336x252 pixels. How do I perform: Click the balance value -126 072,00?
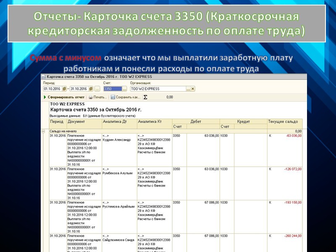(293, 169)
